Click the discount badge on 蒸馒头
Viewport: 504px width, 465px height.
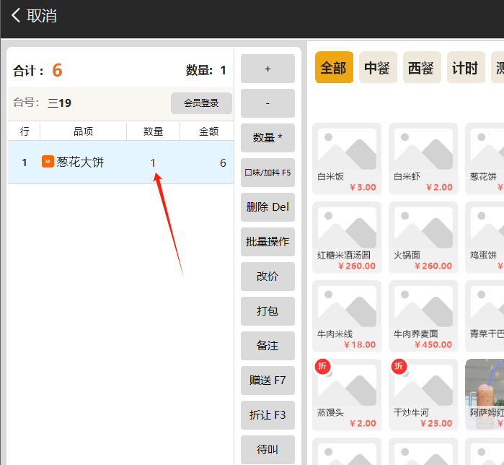coord(322,367)
